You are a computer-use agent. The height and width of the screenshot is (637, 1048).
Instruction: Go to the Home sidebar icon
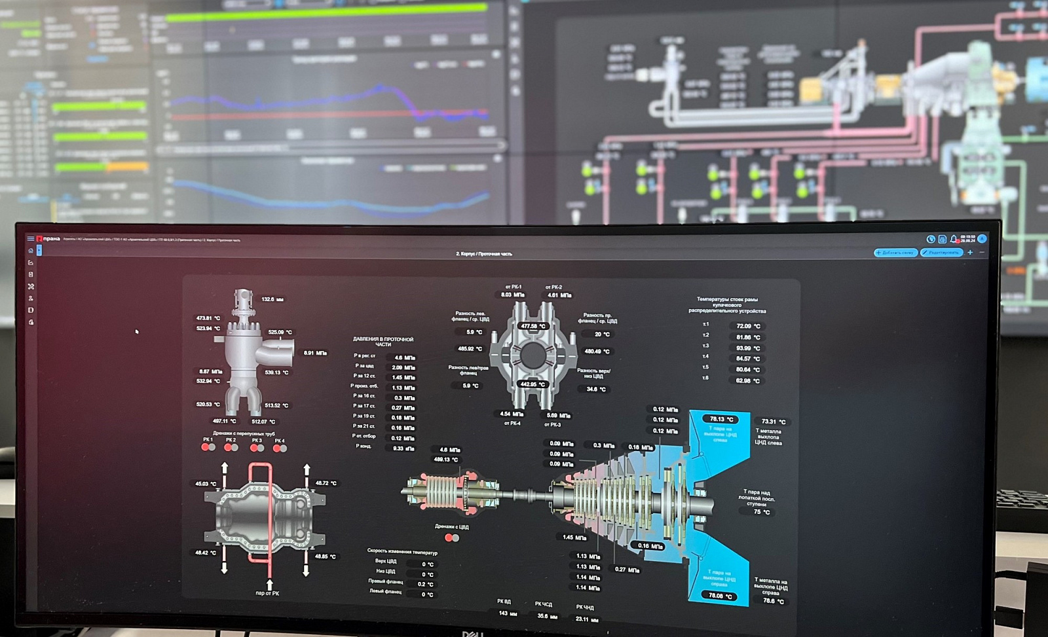(31, 251)
